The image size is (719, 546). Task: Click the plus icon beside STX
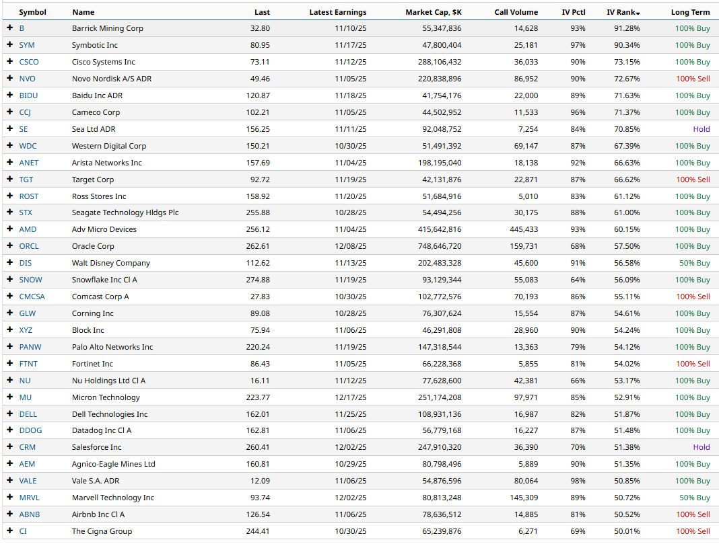[x=9, y=212]
